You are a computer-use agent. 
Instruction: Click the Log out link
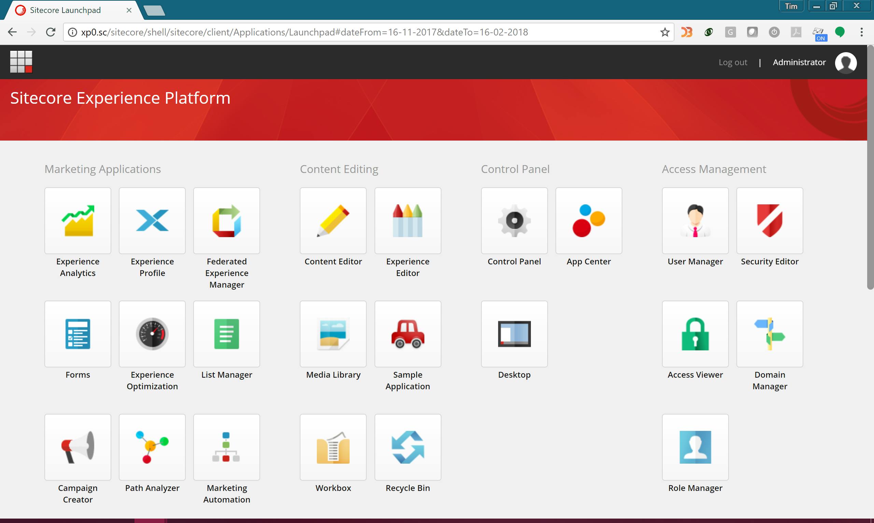coord(733,62)
